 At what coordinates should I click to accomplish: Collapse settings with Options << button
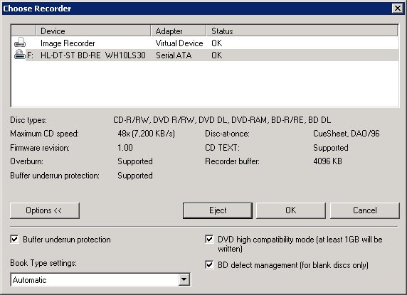45,210
